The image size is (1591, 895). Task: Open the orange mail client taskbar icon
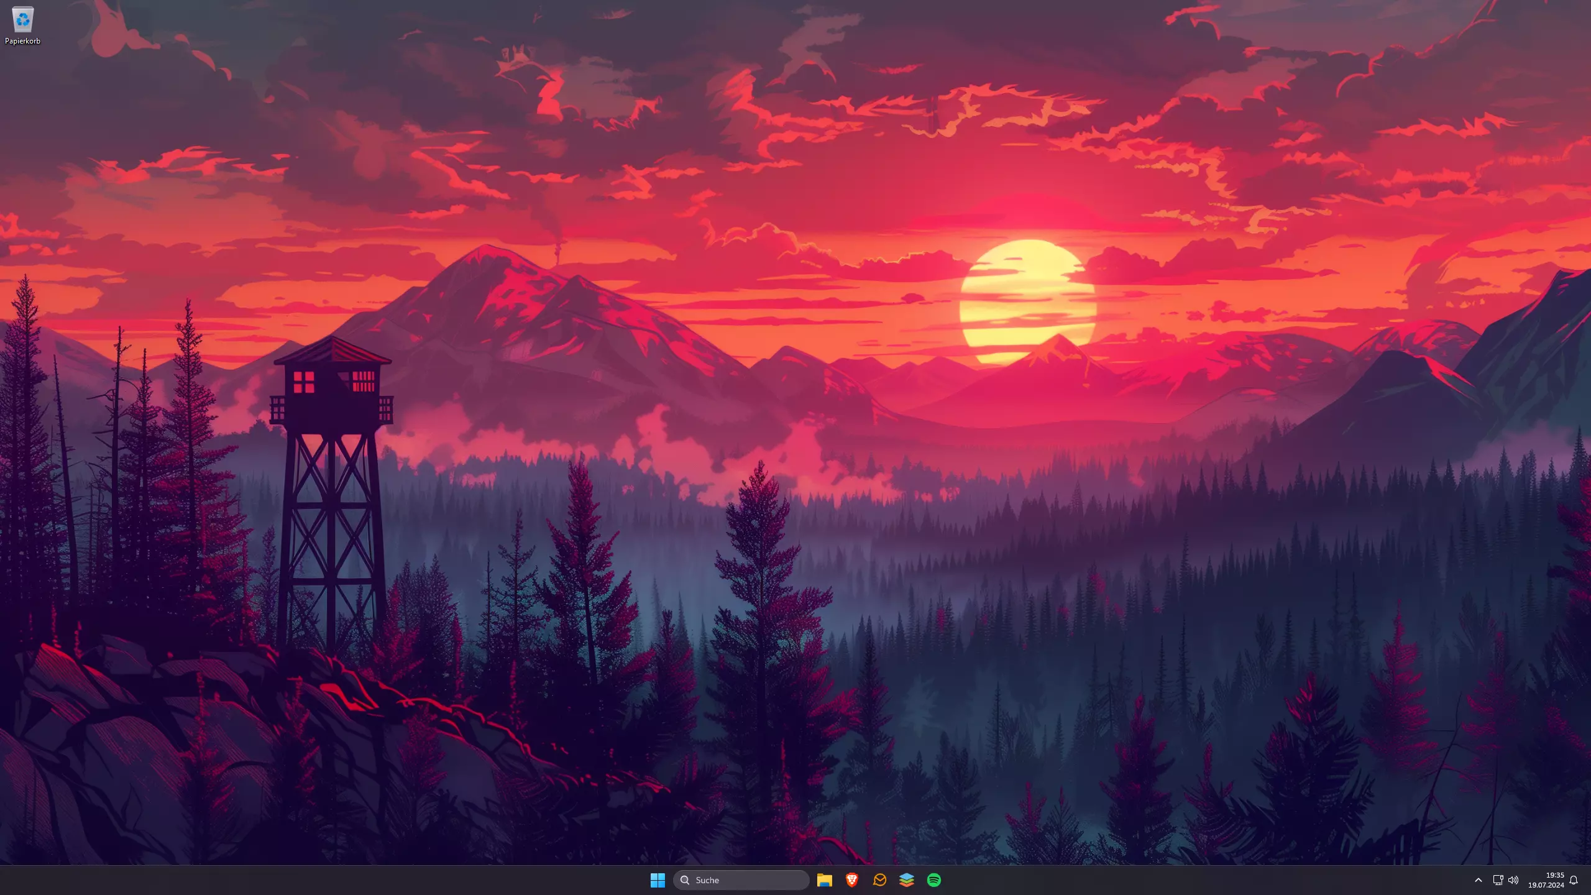coord(879,880)
